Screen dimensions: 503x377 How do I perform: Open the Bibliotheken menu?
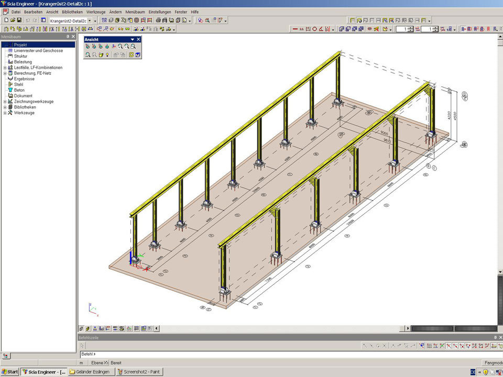[72, 12]
